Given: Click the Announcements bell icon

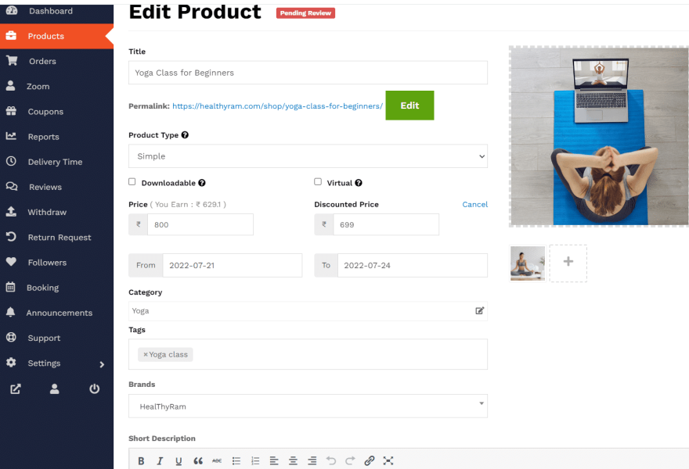Looking at the screenshot, I should click(10, 313).
